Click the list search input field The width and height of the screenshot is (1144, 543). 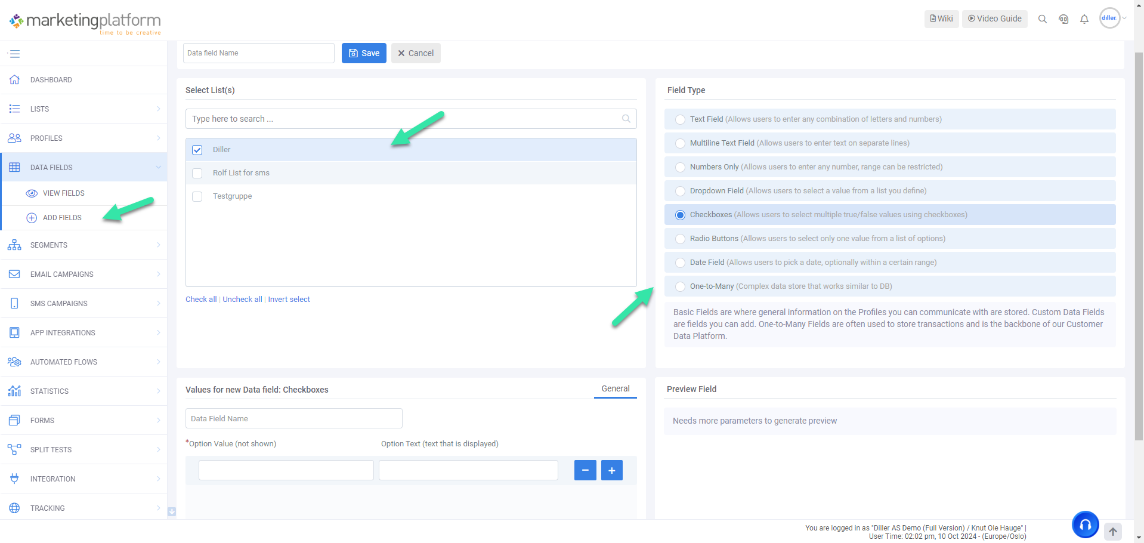406,119
